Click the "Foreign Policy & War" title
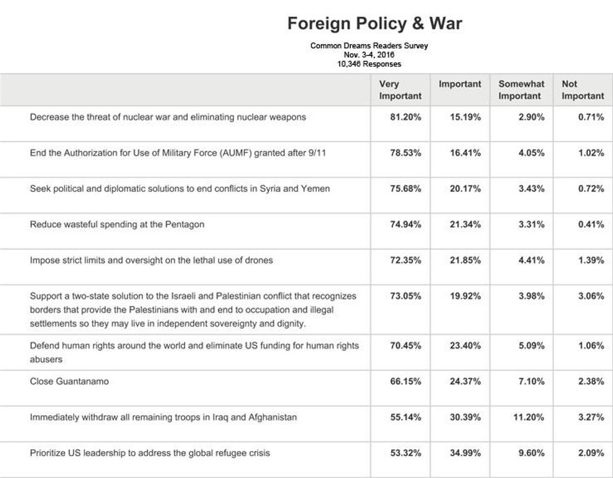 click(374, 24)
